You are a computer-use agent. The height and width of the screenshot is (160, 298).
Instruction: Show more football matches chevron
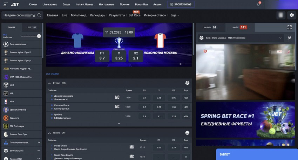119,124
